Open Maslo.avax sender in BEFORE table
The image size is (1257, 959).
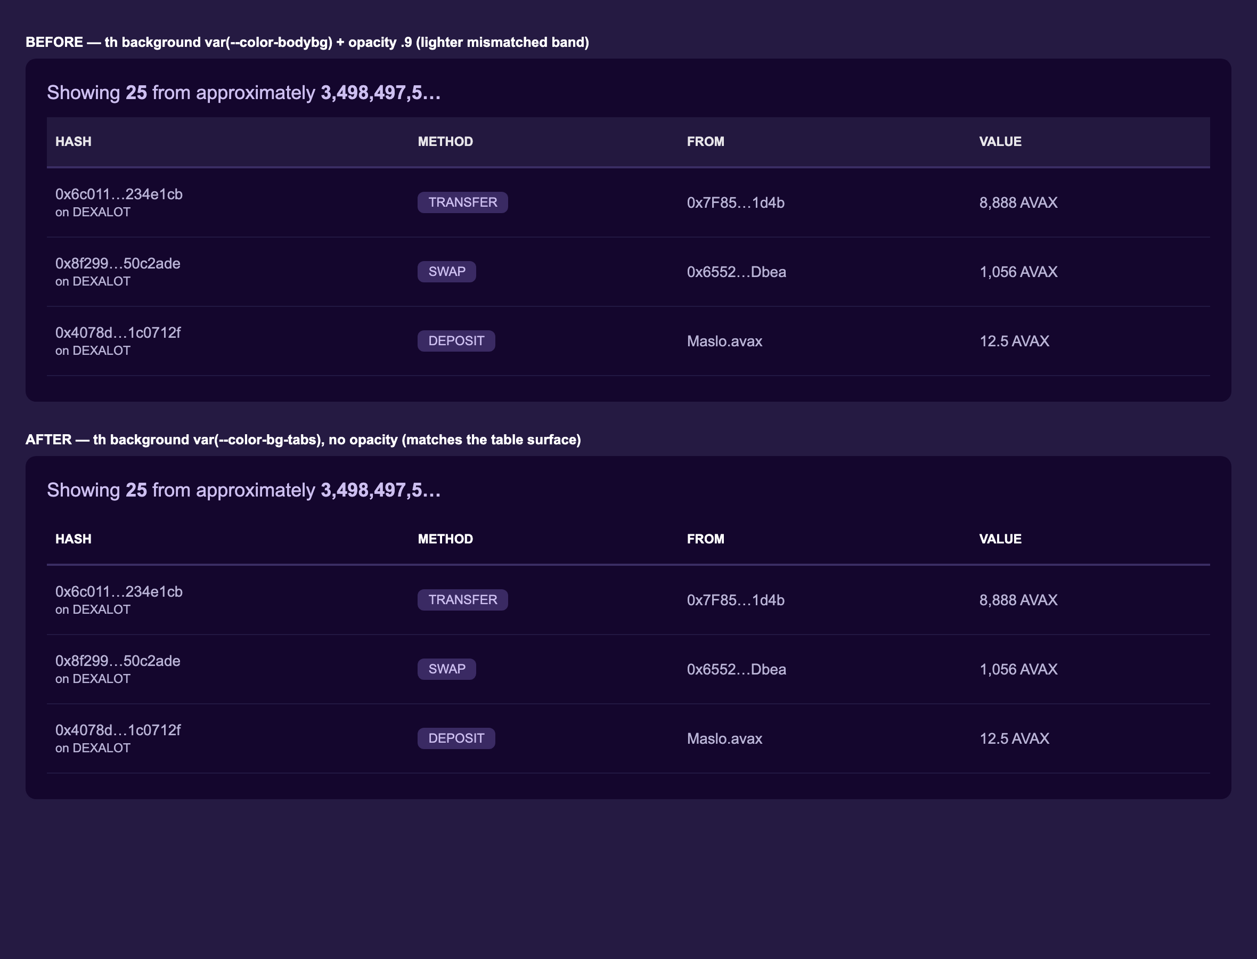(x=724, y=342)
